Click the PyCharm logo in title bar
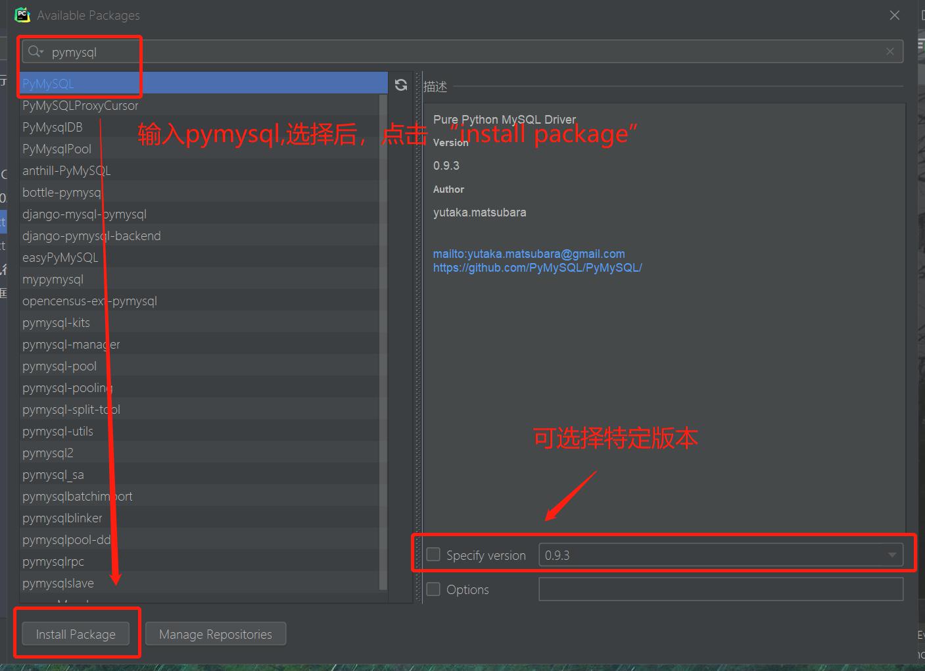Viewport: 925px width, 671px height. click(x=22, y=14)
